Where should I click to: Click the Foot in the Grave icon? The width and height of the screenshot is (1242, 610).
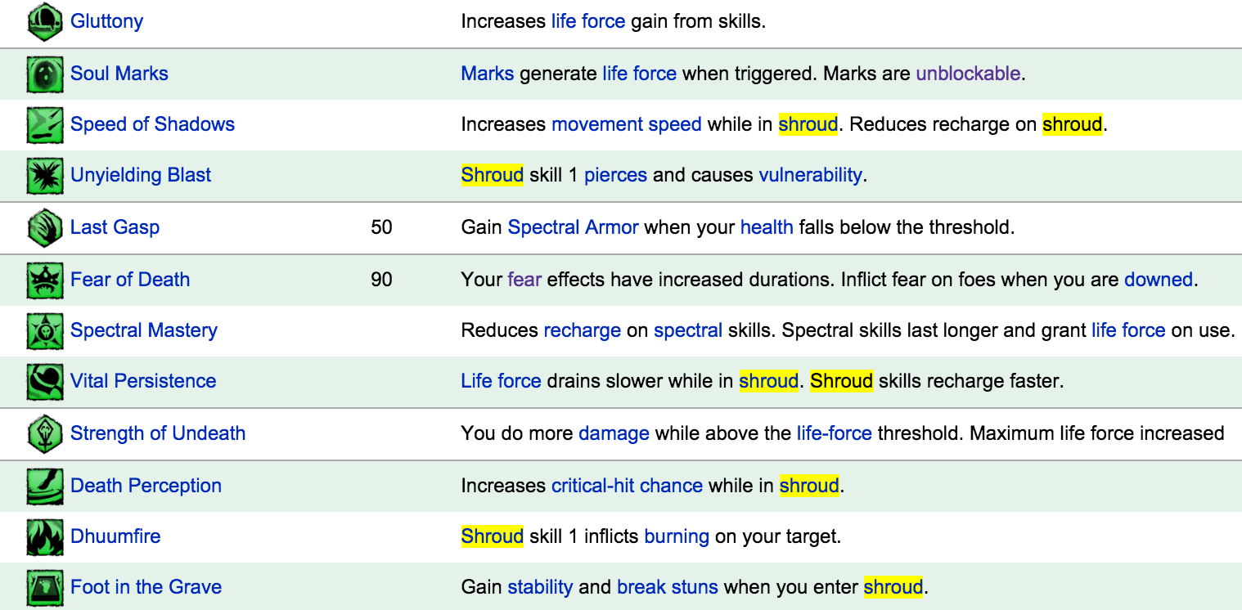click(x=45, y=587)
